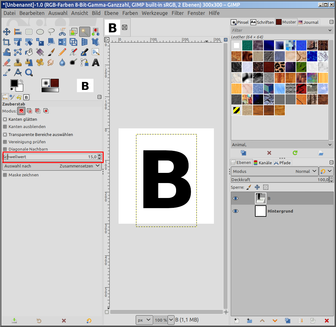Open the 'Auswahl nach' dropdown

tap(52, 166)
